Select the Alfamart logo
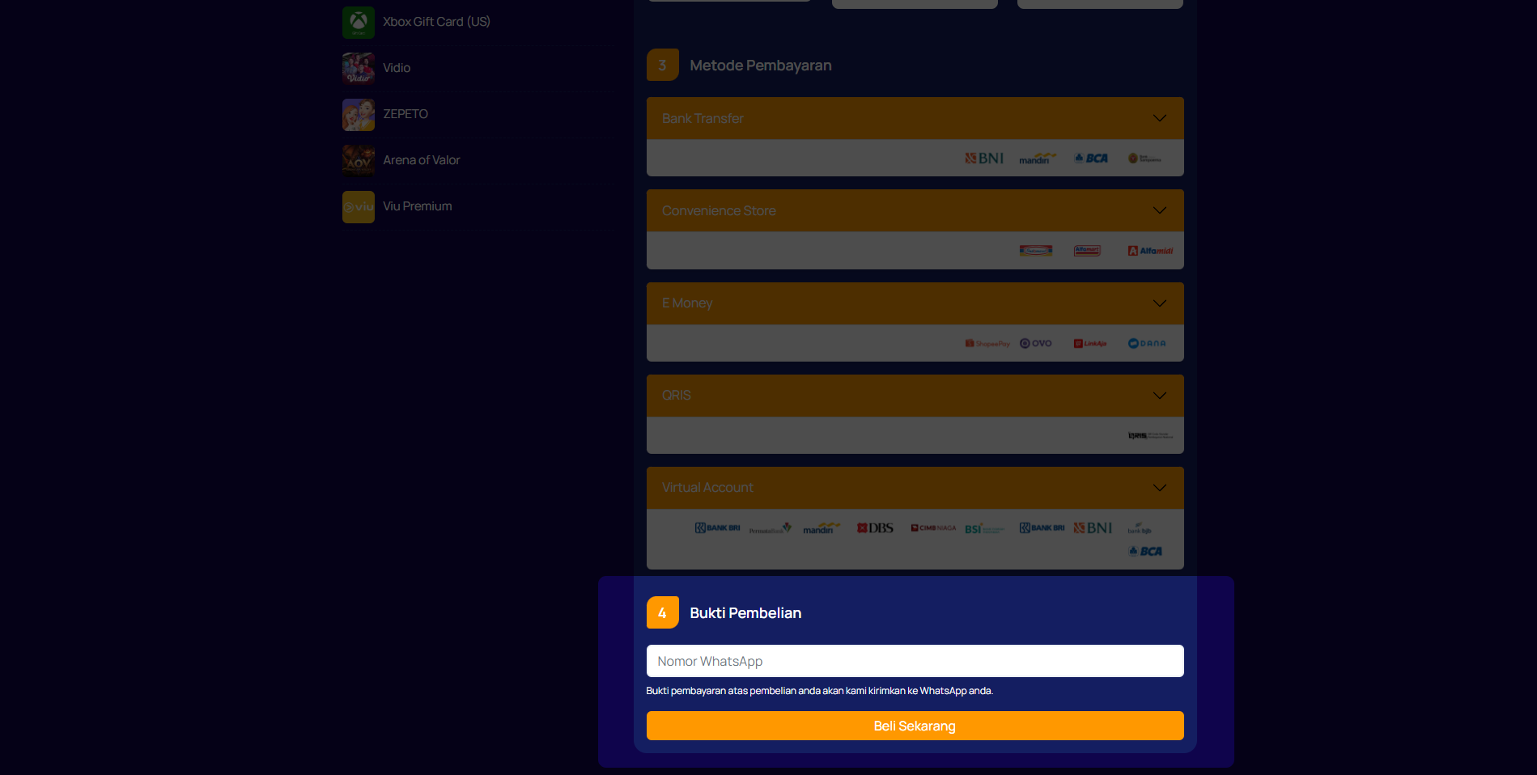The width and height of the screenshot is (1537, 775). 1087,251
